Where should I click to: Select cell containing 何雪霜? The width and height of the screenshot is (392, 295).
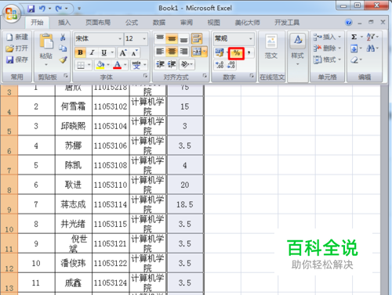tap(74, 106)
